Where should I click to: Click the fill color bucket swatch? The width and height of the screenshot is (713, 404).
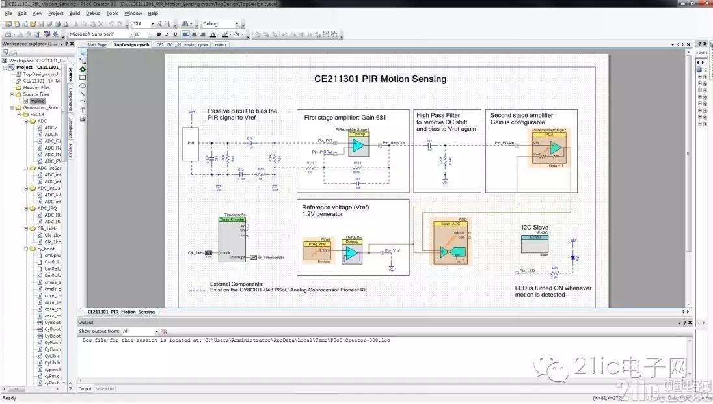[x=237, y=34]
